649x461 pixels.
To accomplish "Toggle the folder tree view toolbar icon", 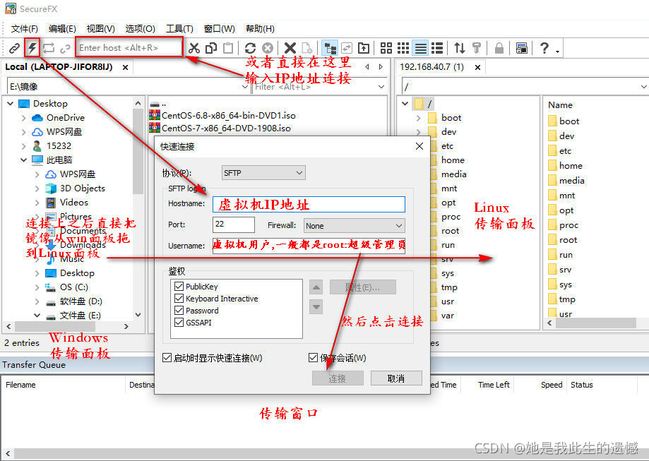I will pos(330,48).
